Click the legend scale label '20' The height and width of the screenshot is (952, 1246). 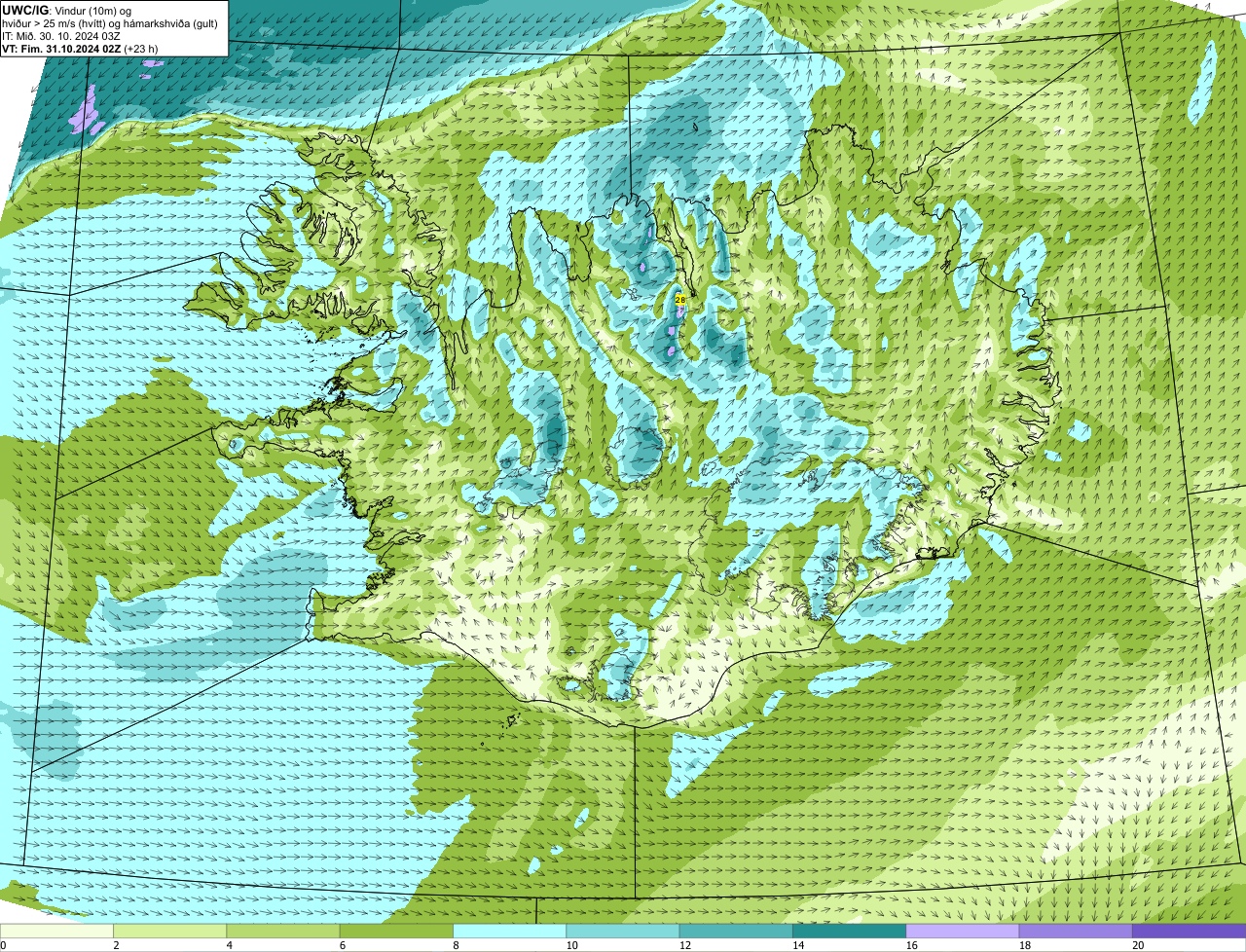pyautogui.click(x=1138, y=945)
